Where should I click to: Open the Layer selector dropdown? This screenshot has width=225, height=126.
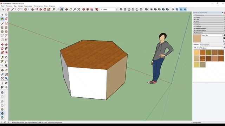116,9
